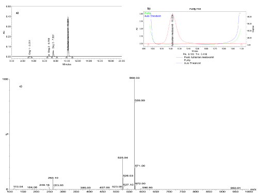
Task: Select the tall Azilsartan medoxomil peak in panel a
Action: (x=68, y=36)
